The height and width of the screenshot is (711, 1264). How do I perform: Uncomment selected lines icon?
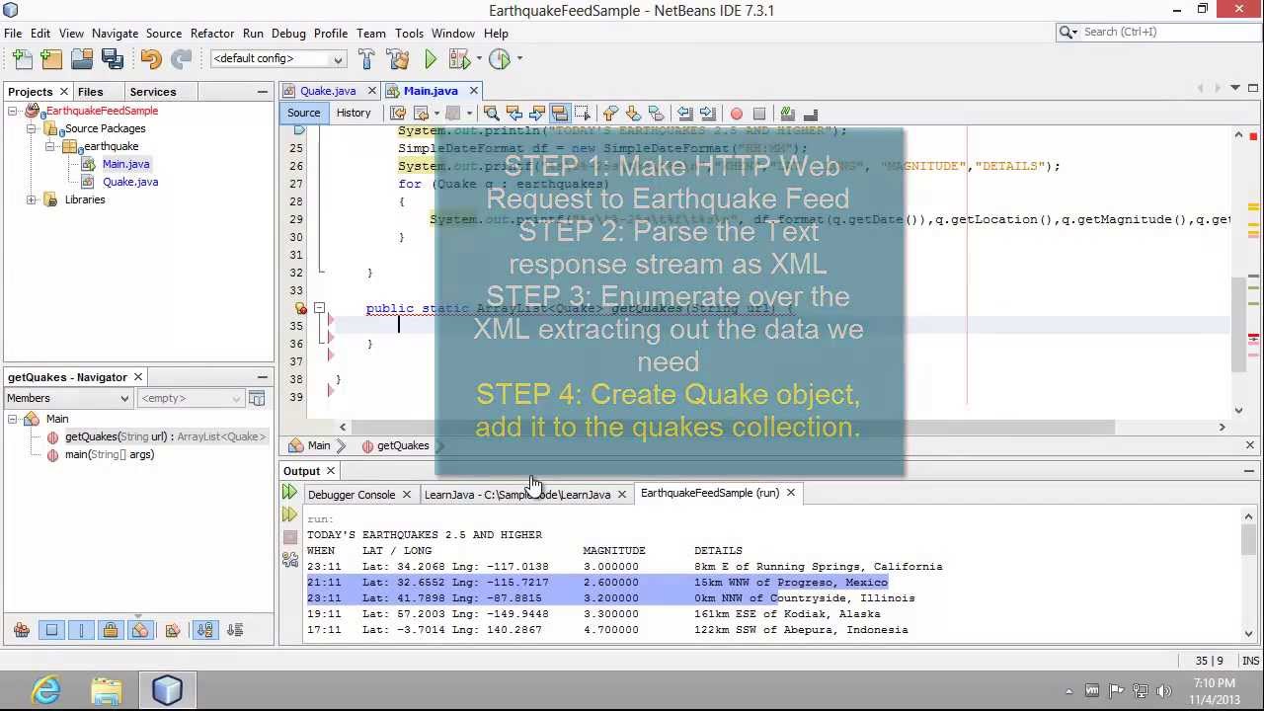click(811, 114)
